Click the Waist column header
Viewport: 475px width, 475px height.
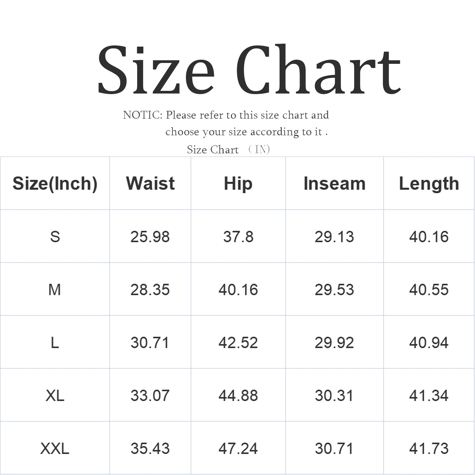[x=150, y=183]
